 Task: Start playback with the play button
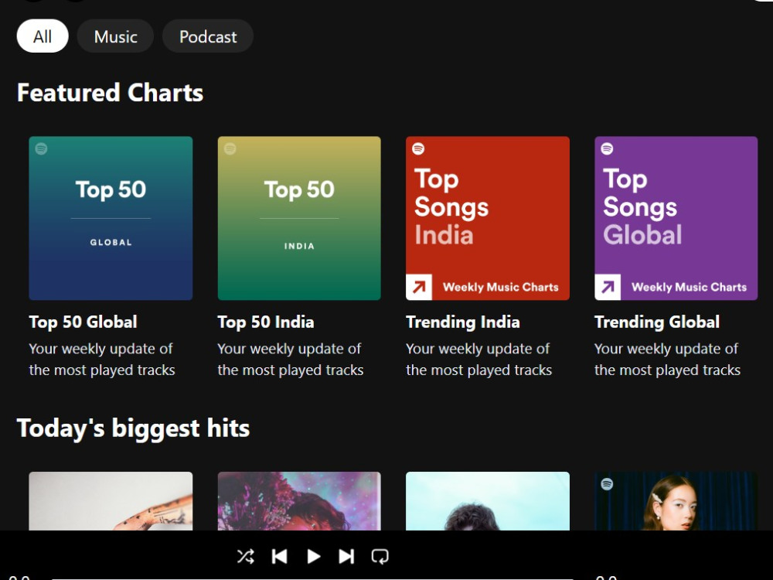[314, 556]
